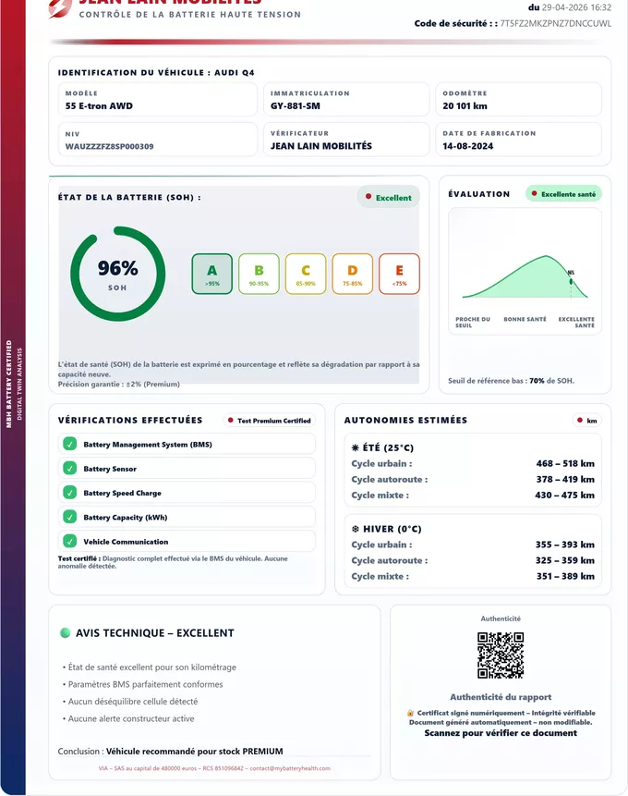Click the État de santé excellent bullet
The height and width of the screenshot is (796, 628).
point(149,667)
